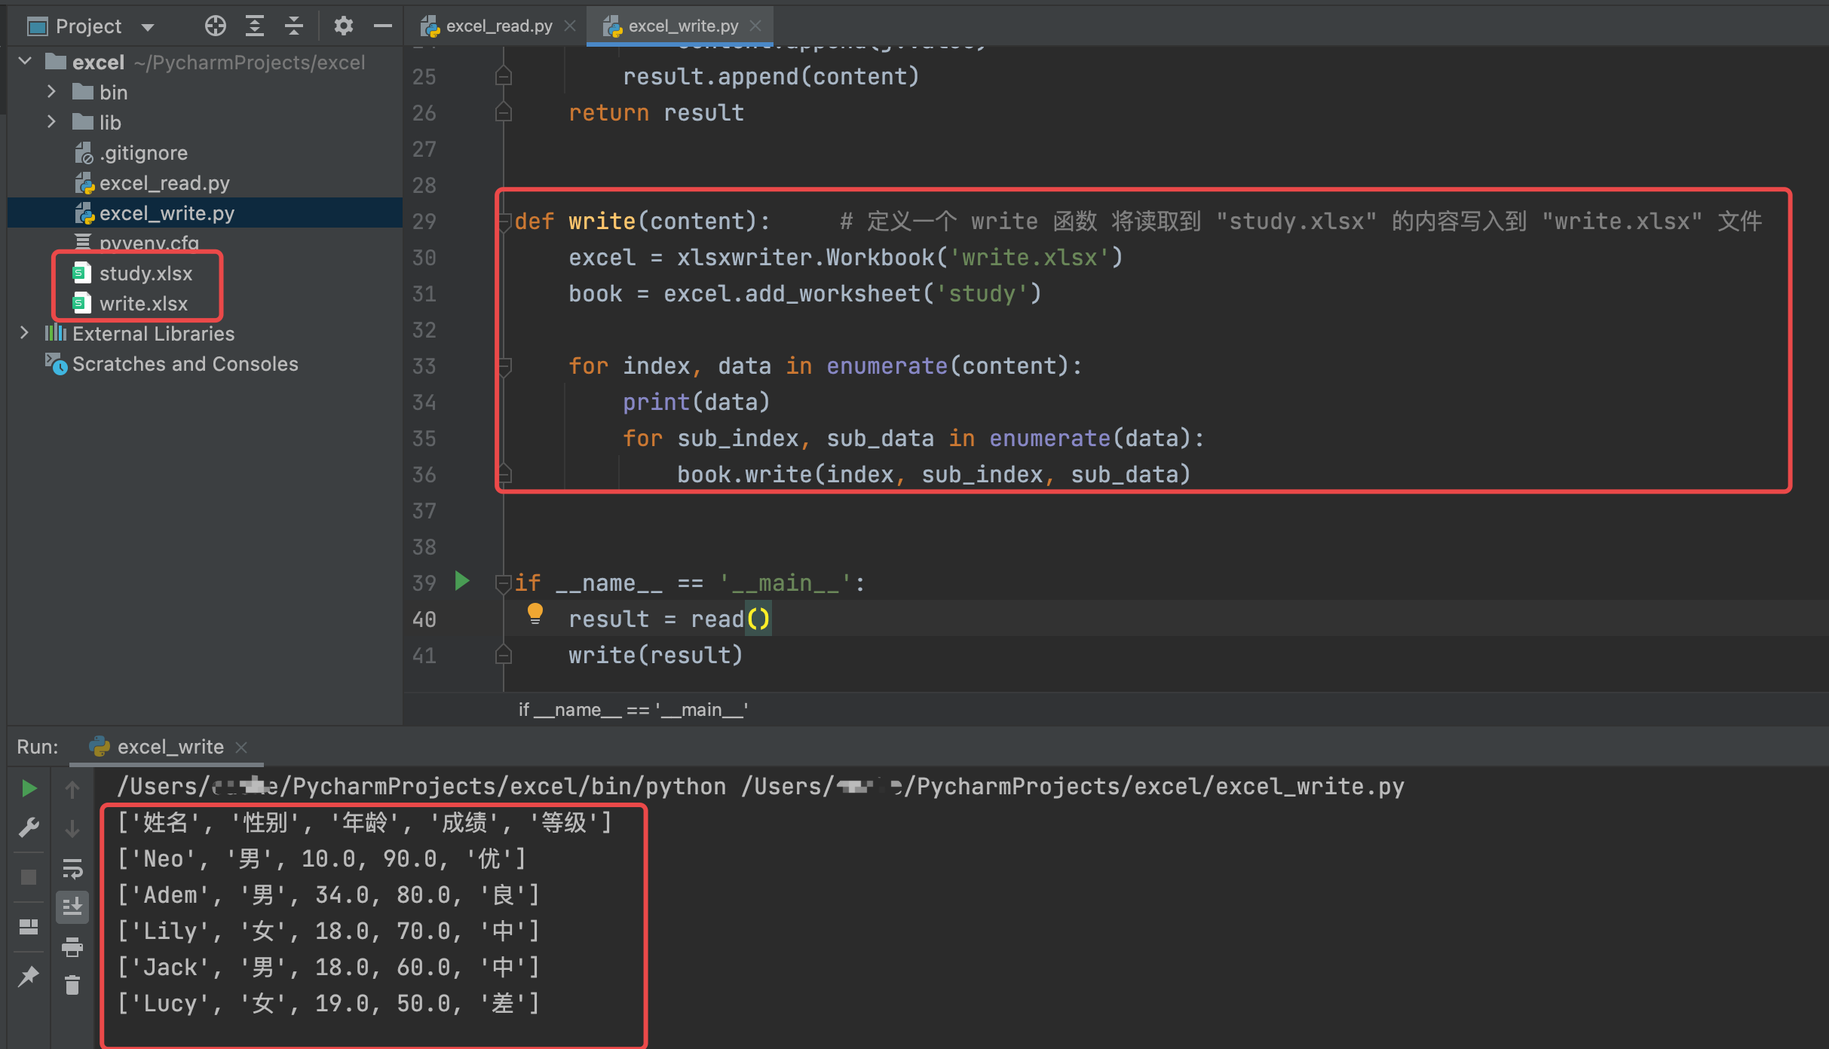
Task: Collapse all nodes via Project toolbar icon
Action: click(293, 26)
